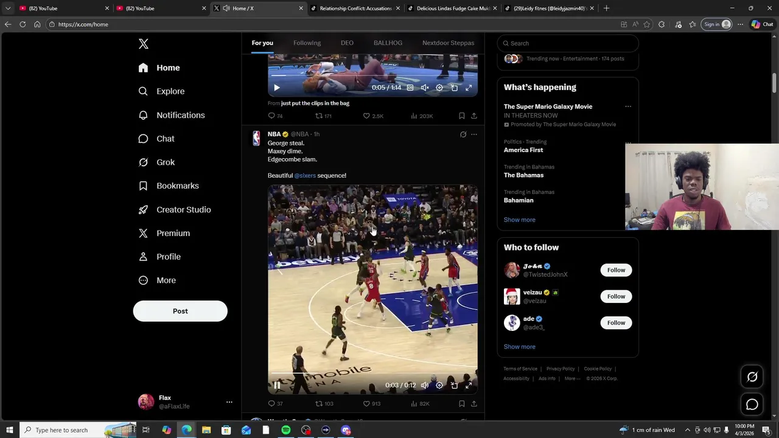The height and width of the screenshot is (438, 779).
Task: Follow the veizau account
Action: [x=616, y=296]
